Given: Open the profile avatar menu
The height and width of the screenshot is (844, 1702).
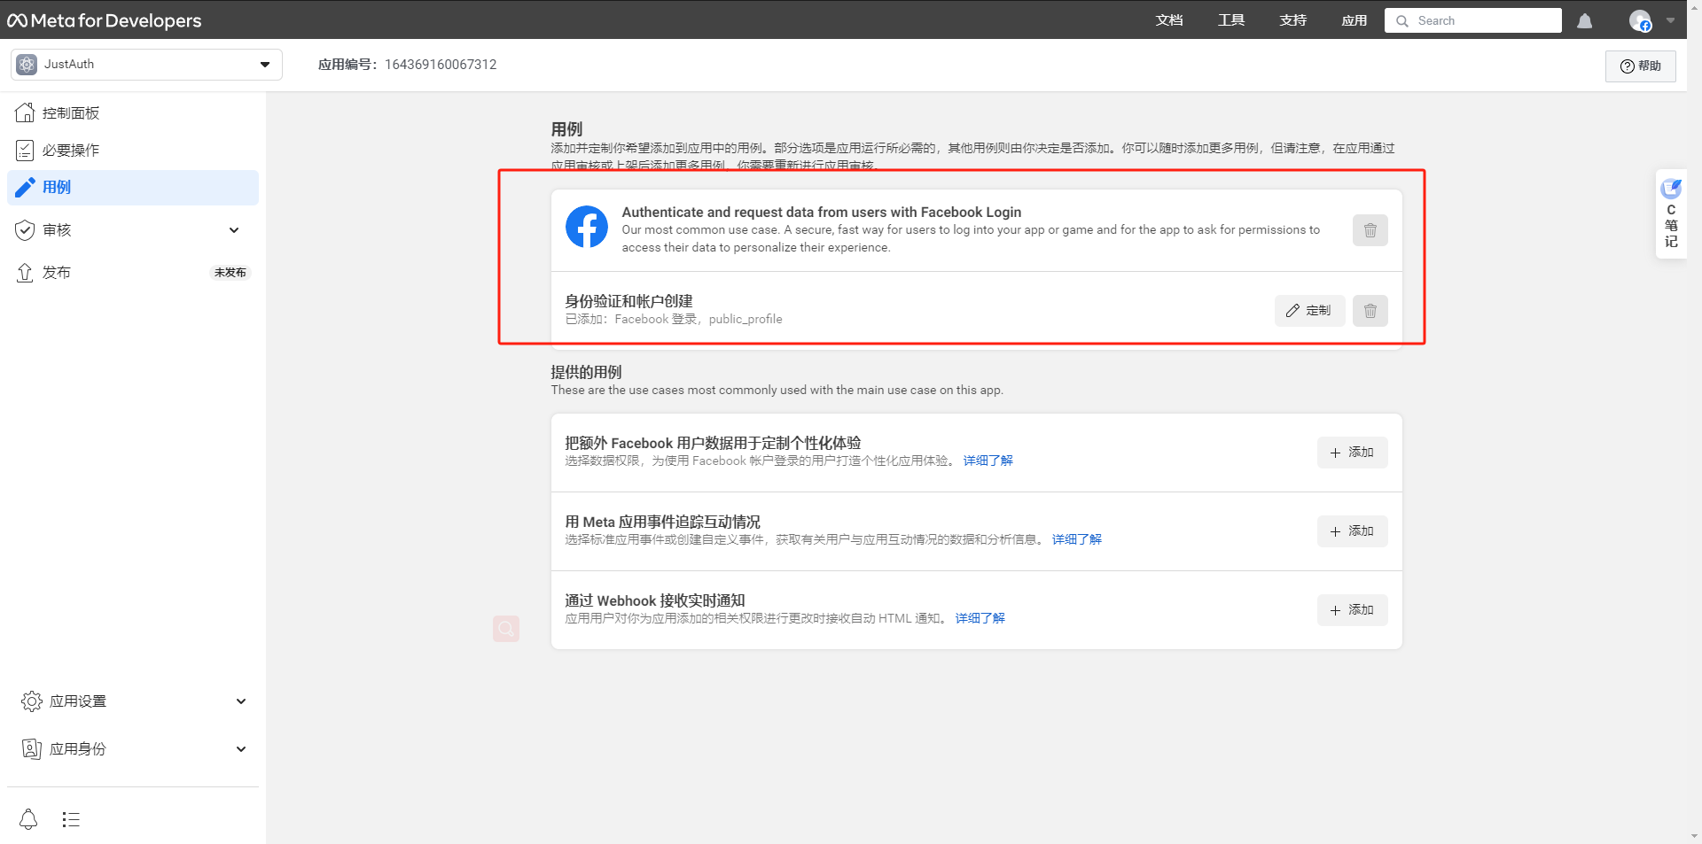Looking at the screenshot, I should tap(1640, 20).
